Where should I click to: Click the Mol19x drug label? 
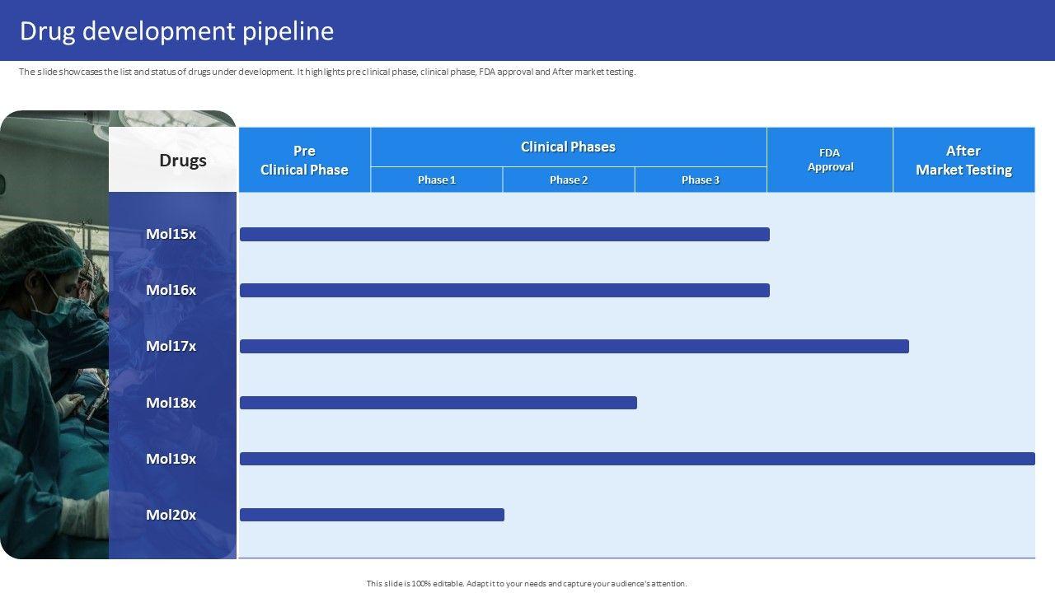(171, 459)
